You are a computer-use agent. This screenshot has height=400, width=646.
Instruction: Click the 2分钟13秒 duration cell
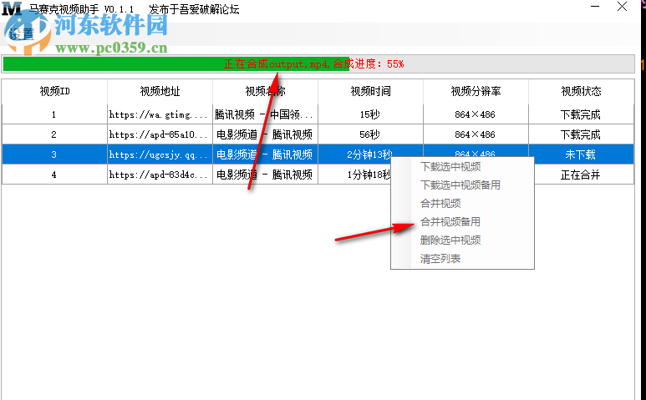click(369, 154)
